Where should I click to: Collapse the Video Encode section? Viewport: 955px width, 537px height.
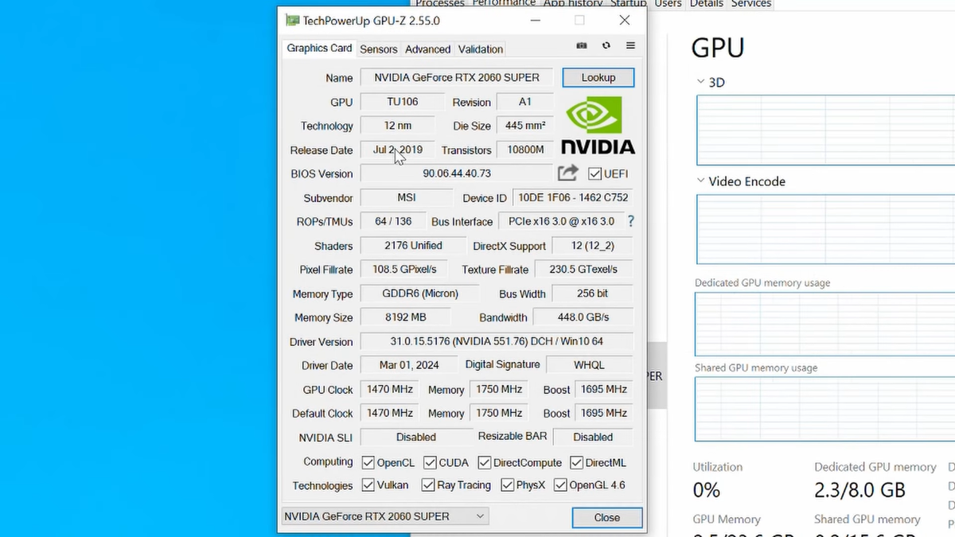click(x=700, y=181)
